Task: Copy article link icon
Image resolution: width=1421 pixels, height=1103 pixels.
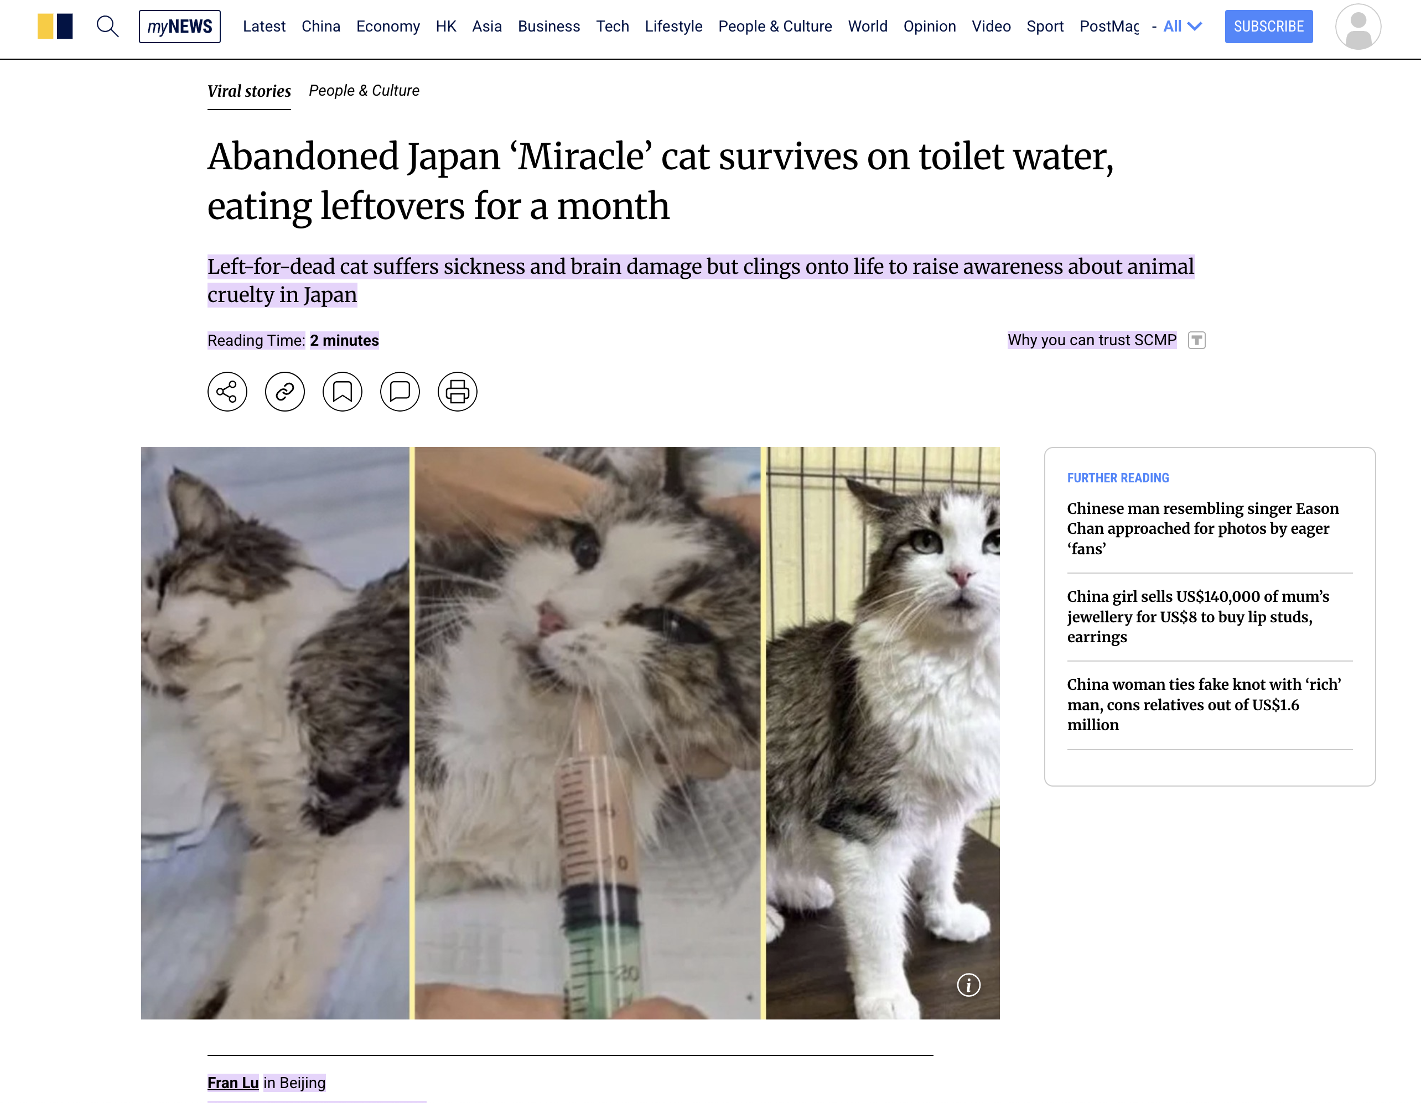Action: [x=285, y=392]
